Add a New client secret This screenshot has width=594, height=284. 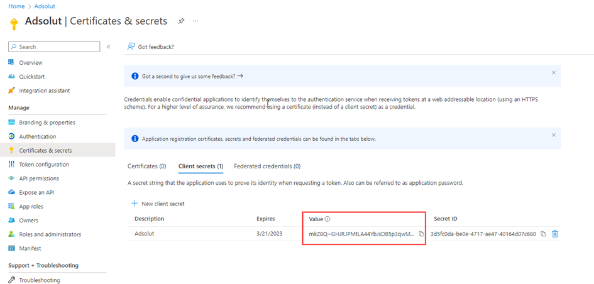[158, 204]
